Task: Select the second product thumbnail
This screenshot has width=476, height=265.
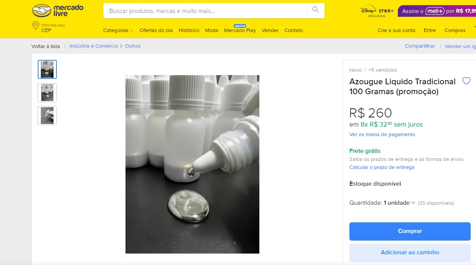Action: [x=47, y=93]
